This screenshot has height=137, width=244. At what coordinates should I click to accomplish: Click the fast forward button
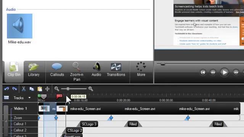(236, 72)
